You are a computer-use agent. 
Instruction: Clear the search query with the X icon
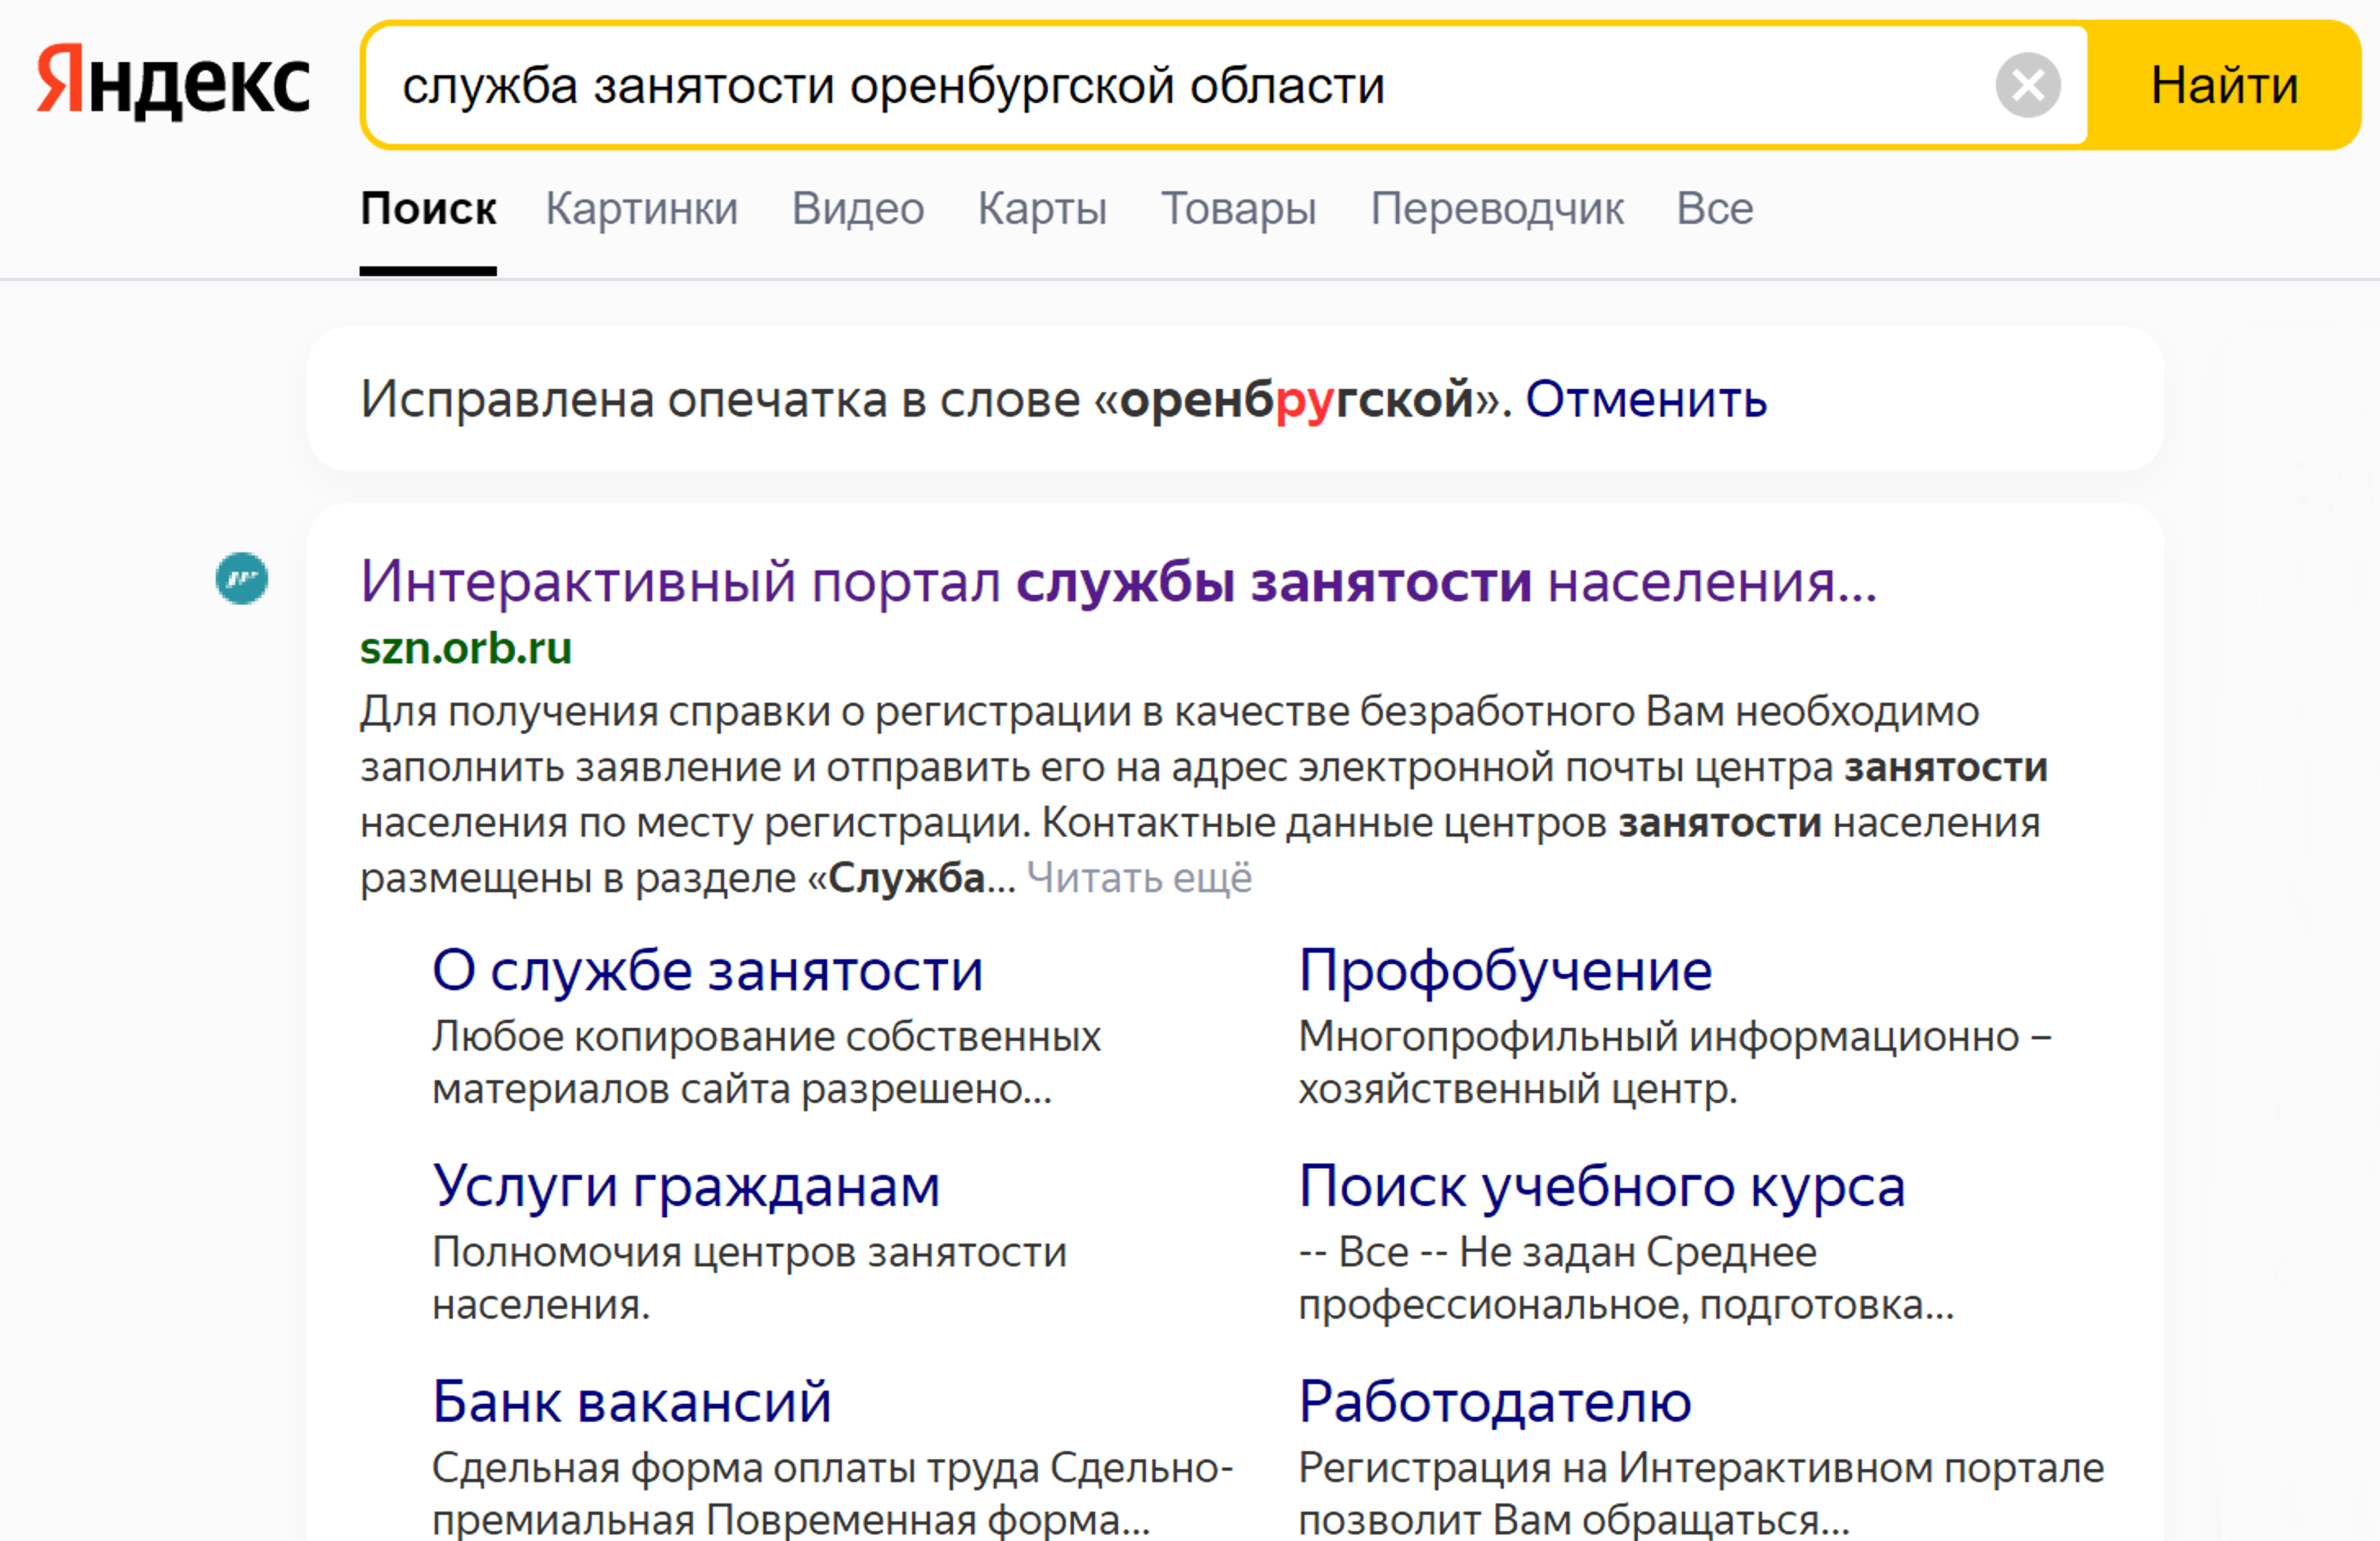(x=2028, y=85)
